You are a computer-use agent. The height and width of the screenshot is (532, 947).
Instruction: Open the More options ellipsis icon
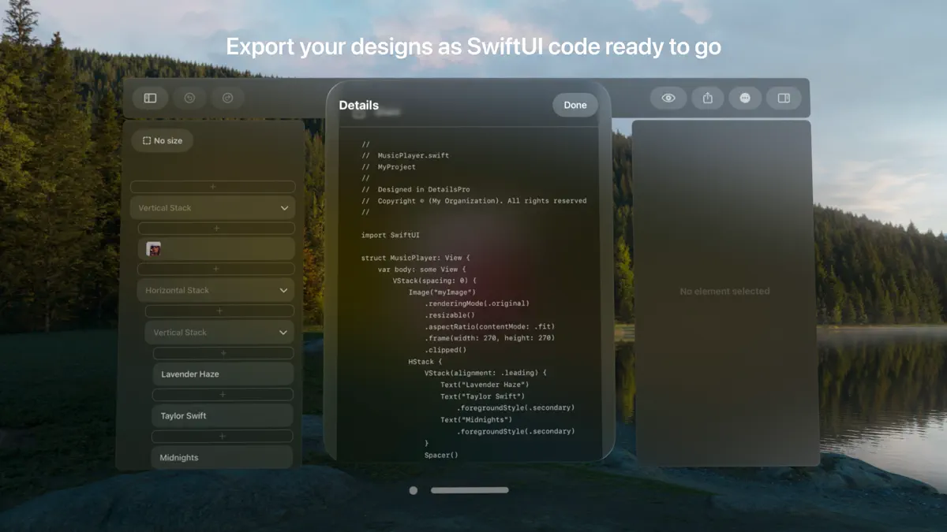click(x=745, y=98)
